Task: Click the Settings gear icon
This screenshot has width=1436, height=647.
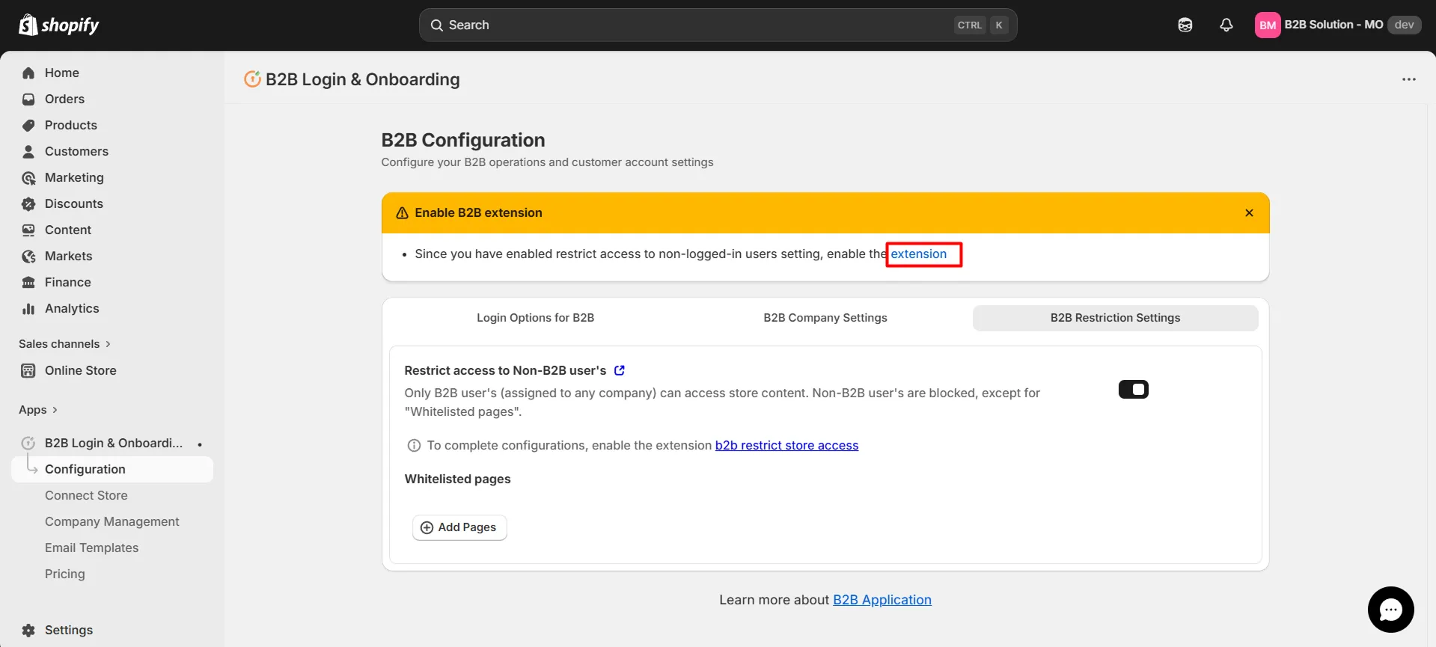Action: coord(28,630)
